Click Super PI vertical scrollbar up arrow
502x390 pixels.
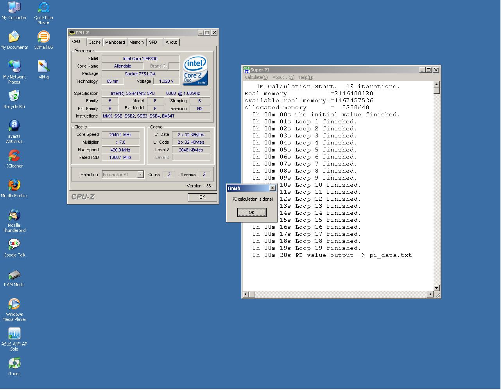pos(437,84)
